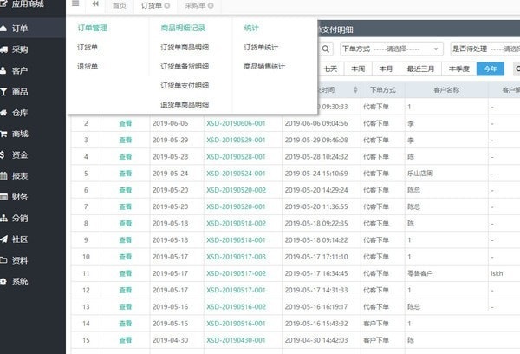Open order link XSD-20190606-001
520x354 pixels.
pos(236,123)
